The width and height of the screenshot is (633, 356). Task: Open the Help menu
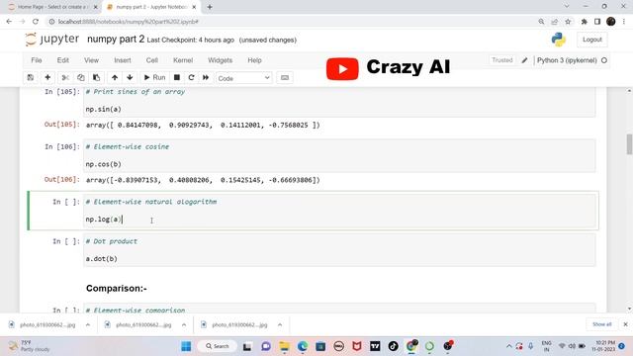(x=255, y=60)
